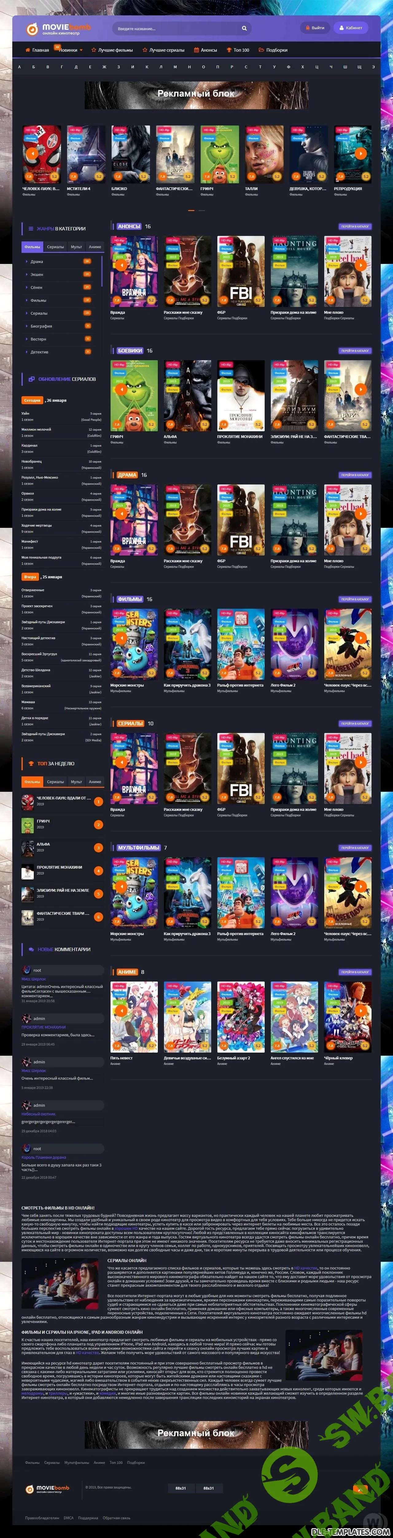Click the Перейти в каталог button for Боевики
This screenshot has height=1538, width=393.
click(x=355, y=351)
